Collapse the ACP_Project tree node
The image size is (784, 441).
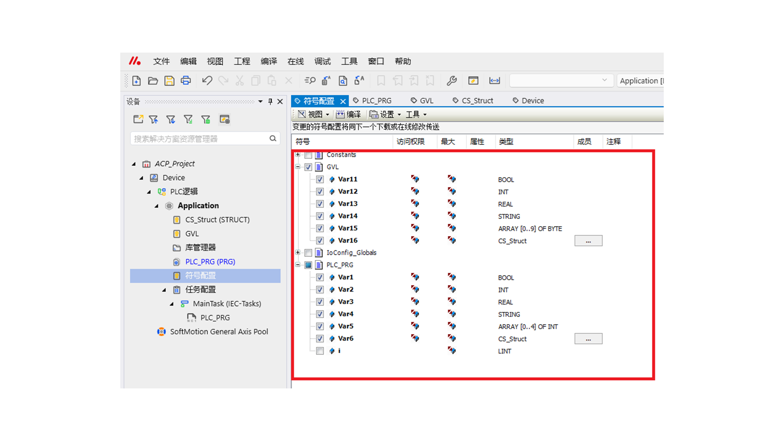(x=134, y=164)
